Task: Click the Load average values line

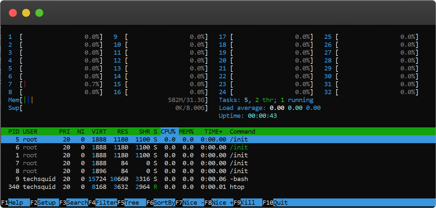Action: tap(270, 108)
